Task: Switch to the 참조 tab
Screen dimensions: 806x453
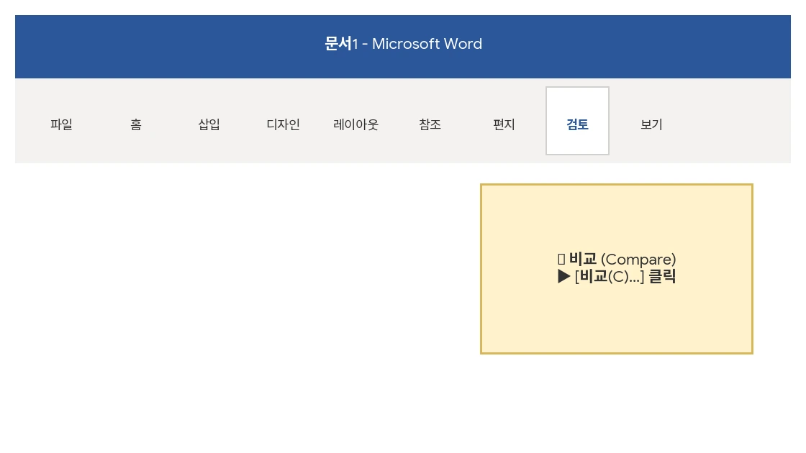Action: click(x=430, y=124)
